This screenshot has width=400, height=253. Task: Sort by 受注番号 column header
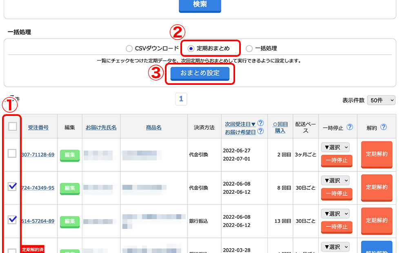click(x=38, y=128)
